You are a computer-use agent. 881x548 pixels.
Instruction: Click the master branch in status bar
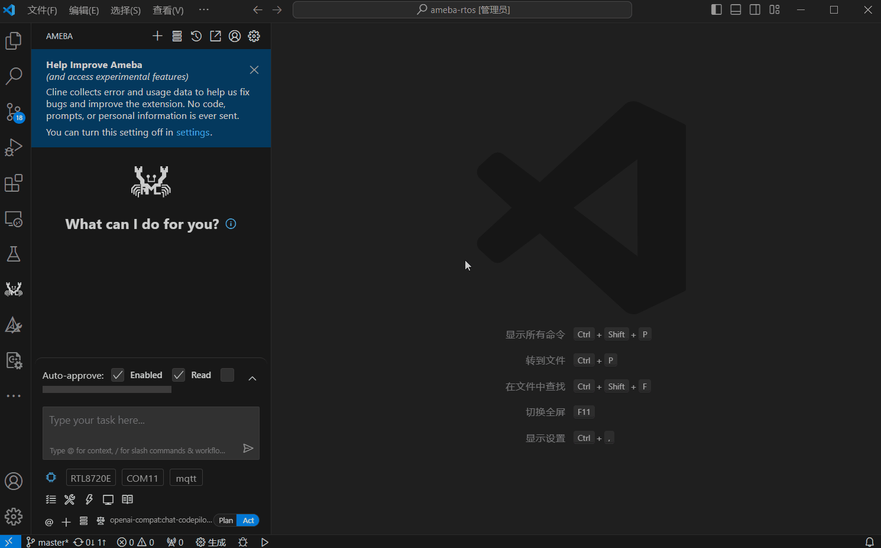pyautogui.click(x=48, y=542)
